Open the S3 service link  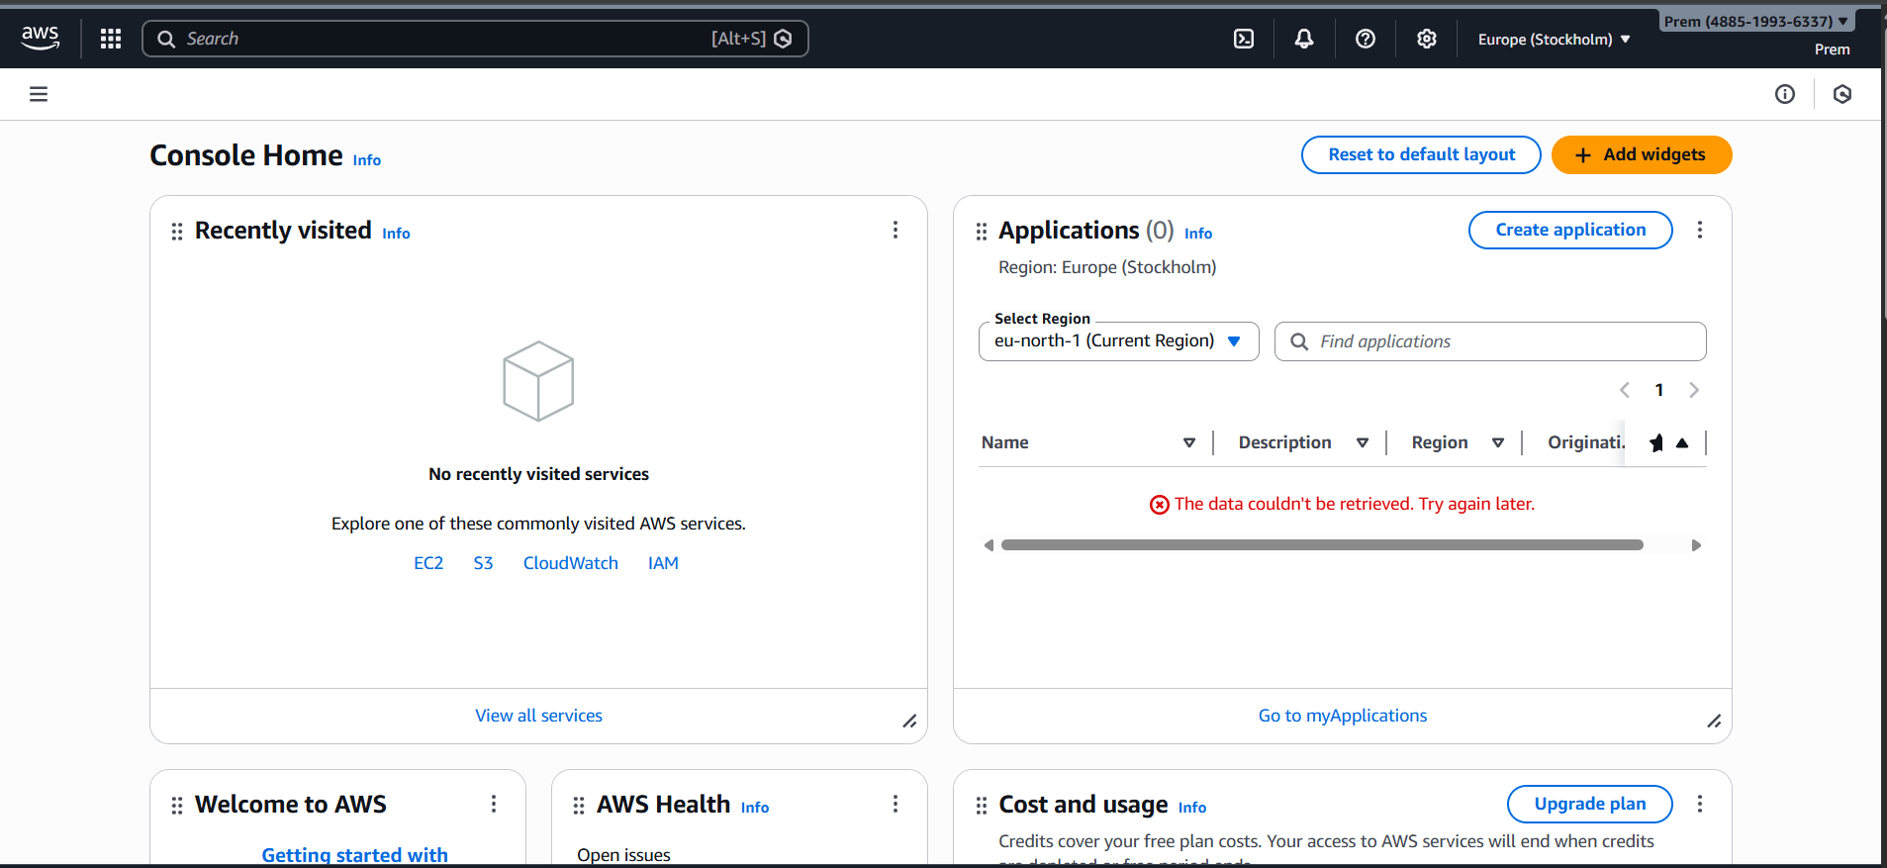483,563
